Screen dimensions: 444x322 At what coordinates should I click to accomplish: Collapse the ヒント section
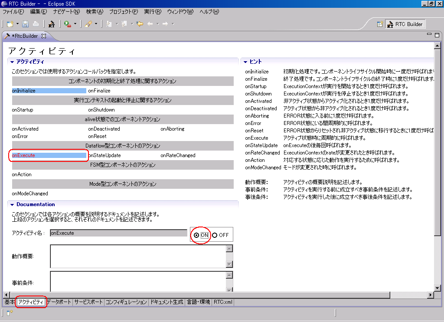245,62
